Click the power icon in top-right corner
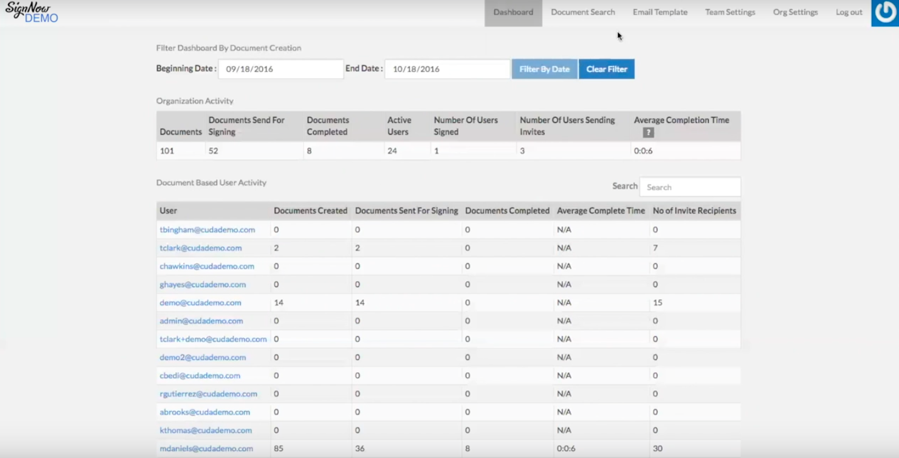Screen dimensions: 899x458 click(x=885, y=13)
